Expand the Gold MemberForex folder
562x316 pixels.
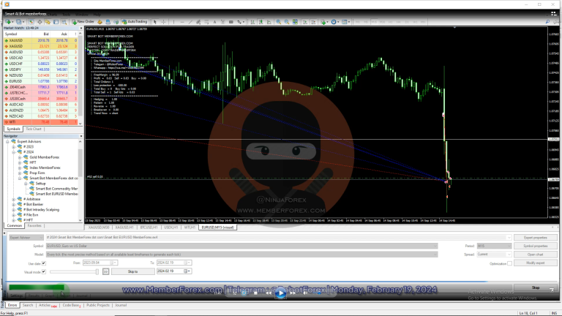pos(19,157)
